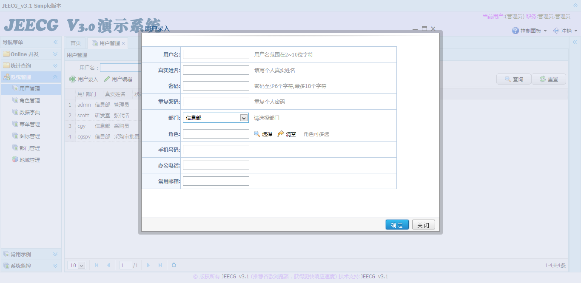Collapse the top header arrow
581x283 pixels.
click(575, 6)
